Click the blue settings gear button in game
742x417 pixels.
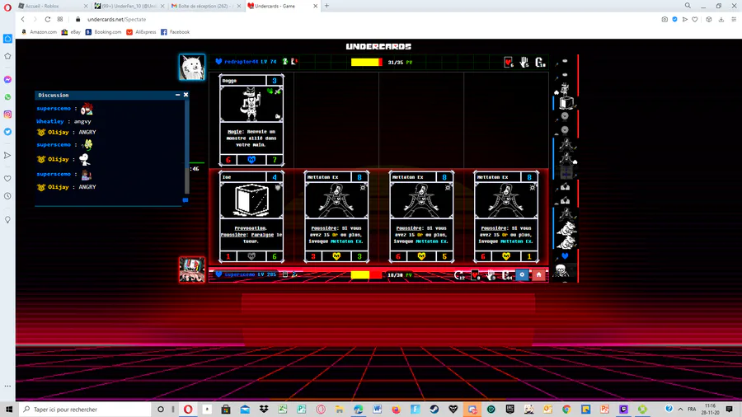pos(522,274)
